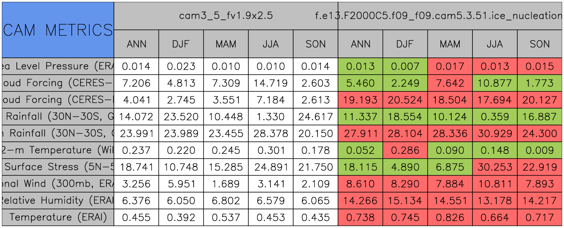
Task: Click the green cell showing 5.460
Action: (360, 83)
